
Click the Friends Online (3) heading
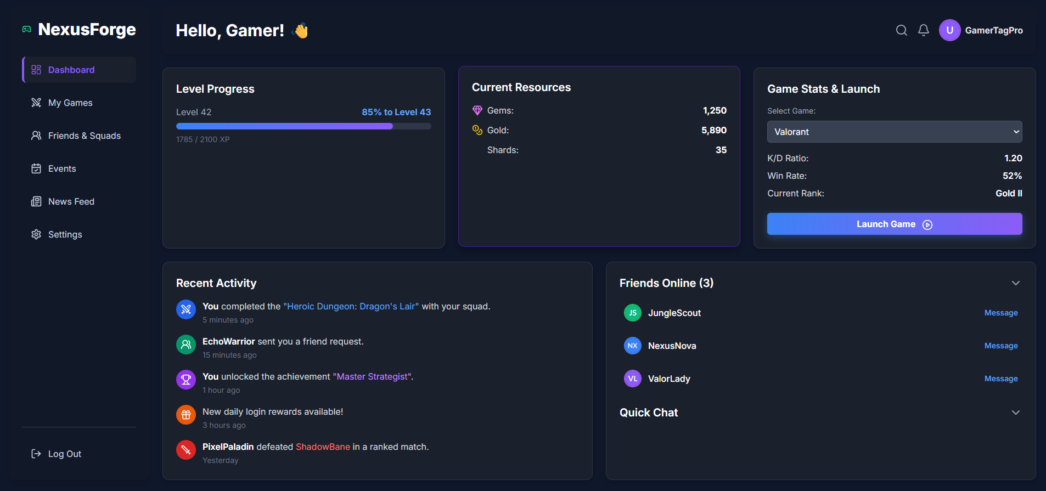pos(667,283)
